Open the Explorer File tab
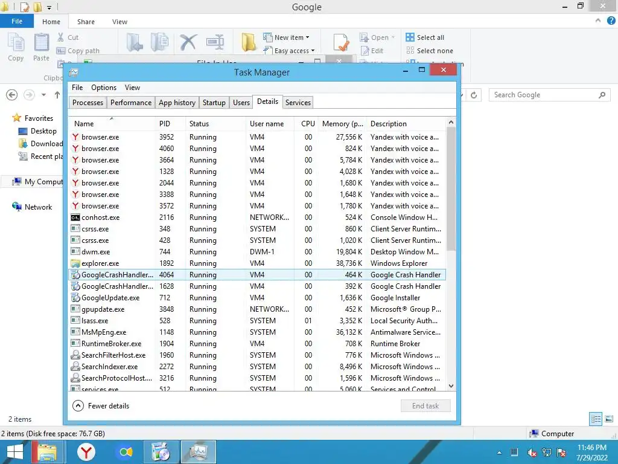 [17, 21]
